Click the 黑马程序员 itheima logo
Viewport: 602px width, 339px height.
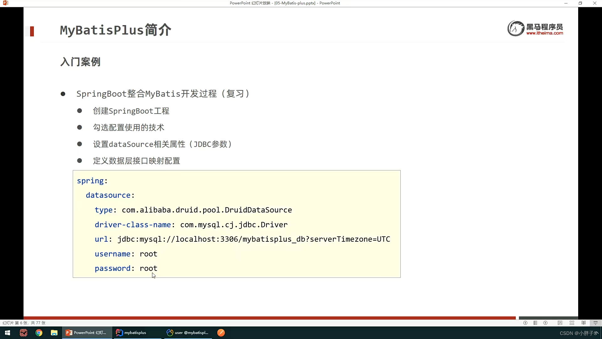[535, 28]
